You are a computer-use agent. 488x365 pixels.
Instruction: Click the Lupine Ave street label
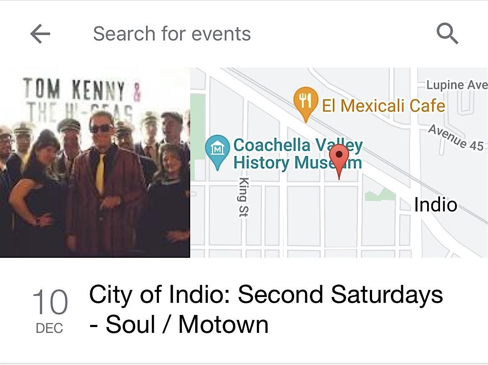pyautogui.click(x=456, y=85)
